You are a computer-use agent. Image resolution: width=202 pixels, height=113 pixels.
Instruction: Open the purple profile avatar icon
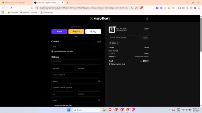[x=195, y=8]
